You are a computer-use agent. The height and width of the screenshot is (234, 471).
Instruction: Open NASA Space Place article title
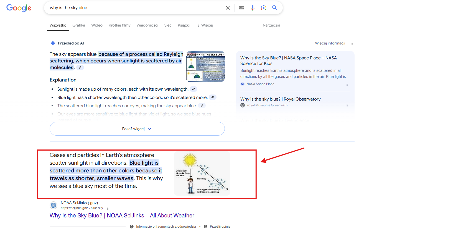tap(289, 61)
